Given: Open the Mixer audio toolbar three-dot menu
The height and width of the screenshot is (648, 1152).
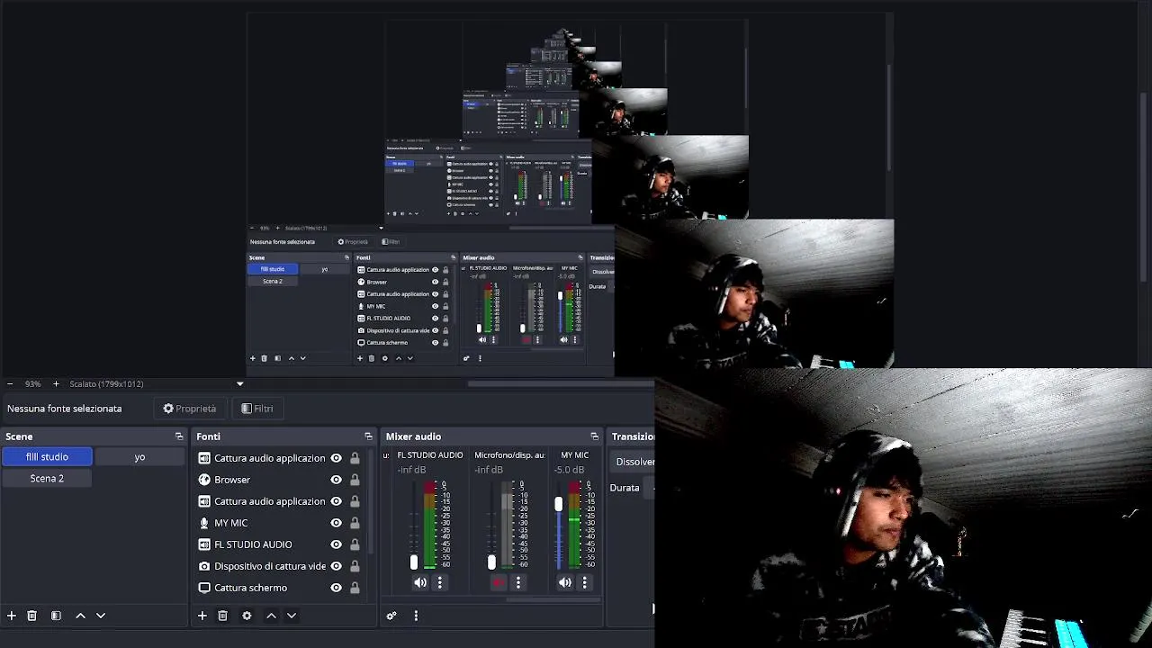Looking at the screenshot, I should [416, 616].
